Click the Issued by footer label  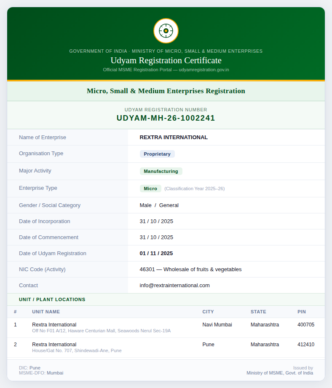(303, 368)
